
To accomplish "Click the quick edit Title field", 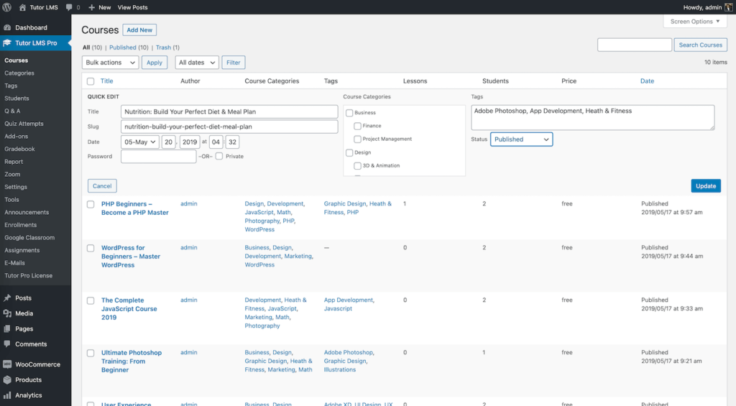I will coord(229,111).
